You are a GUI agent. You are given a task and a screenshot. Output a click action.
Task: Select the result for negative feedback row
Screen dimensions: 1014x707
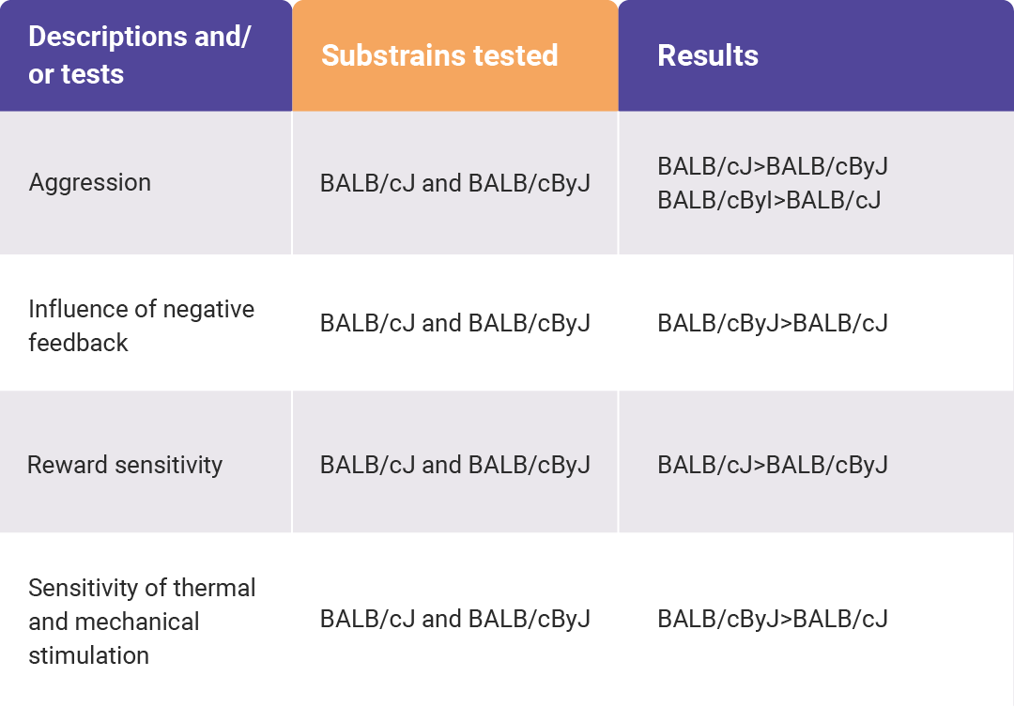point(773,323)
